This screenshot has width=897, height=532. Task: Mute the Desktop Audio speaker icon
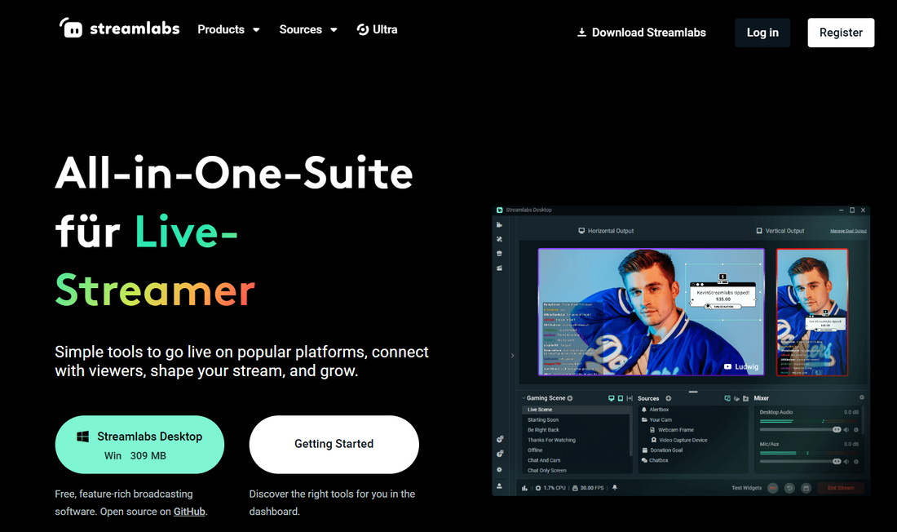point(846,429)
